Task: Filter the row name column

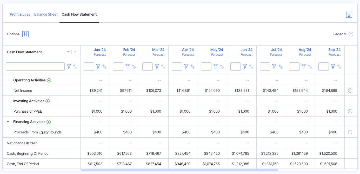Action: [x=69, y=66]
